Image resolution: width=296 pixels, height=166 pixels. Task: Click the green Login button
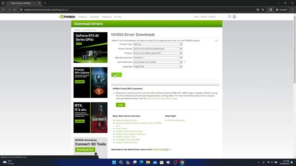click(120, 105)
